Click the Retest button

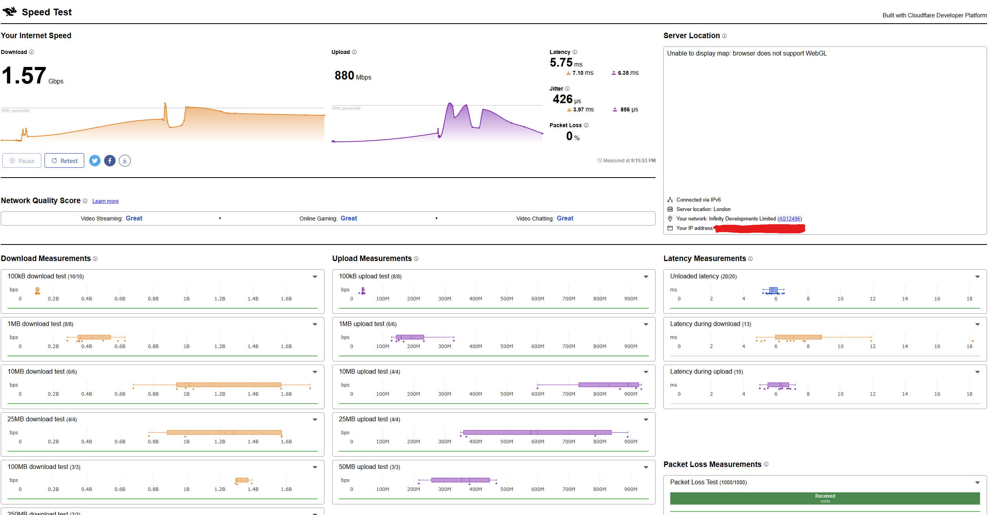[x=64, y=161]
